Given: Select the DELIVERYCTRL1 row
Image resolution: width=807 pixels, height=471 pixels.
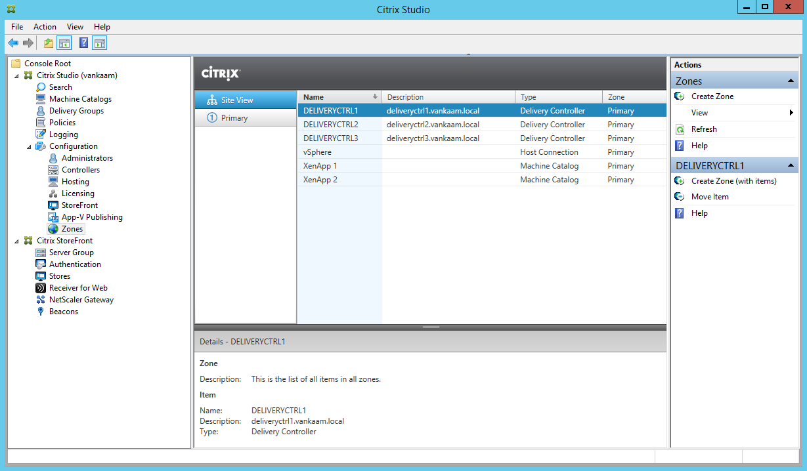Looking at the screenshot, I should click(x=482, y=111).
